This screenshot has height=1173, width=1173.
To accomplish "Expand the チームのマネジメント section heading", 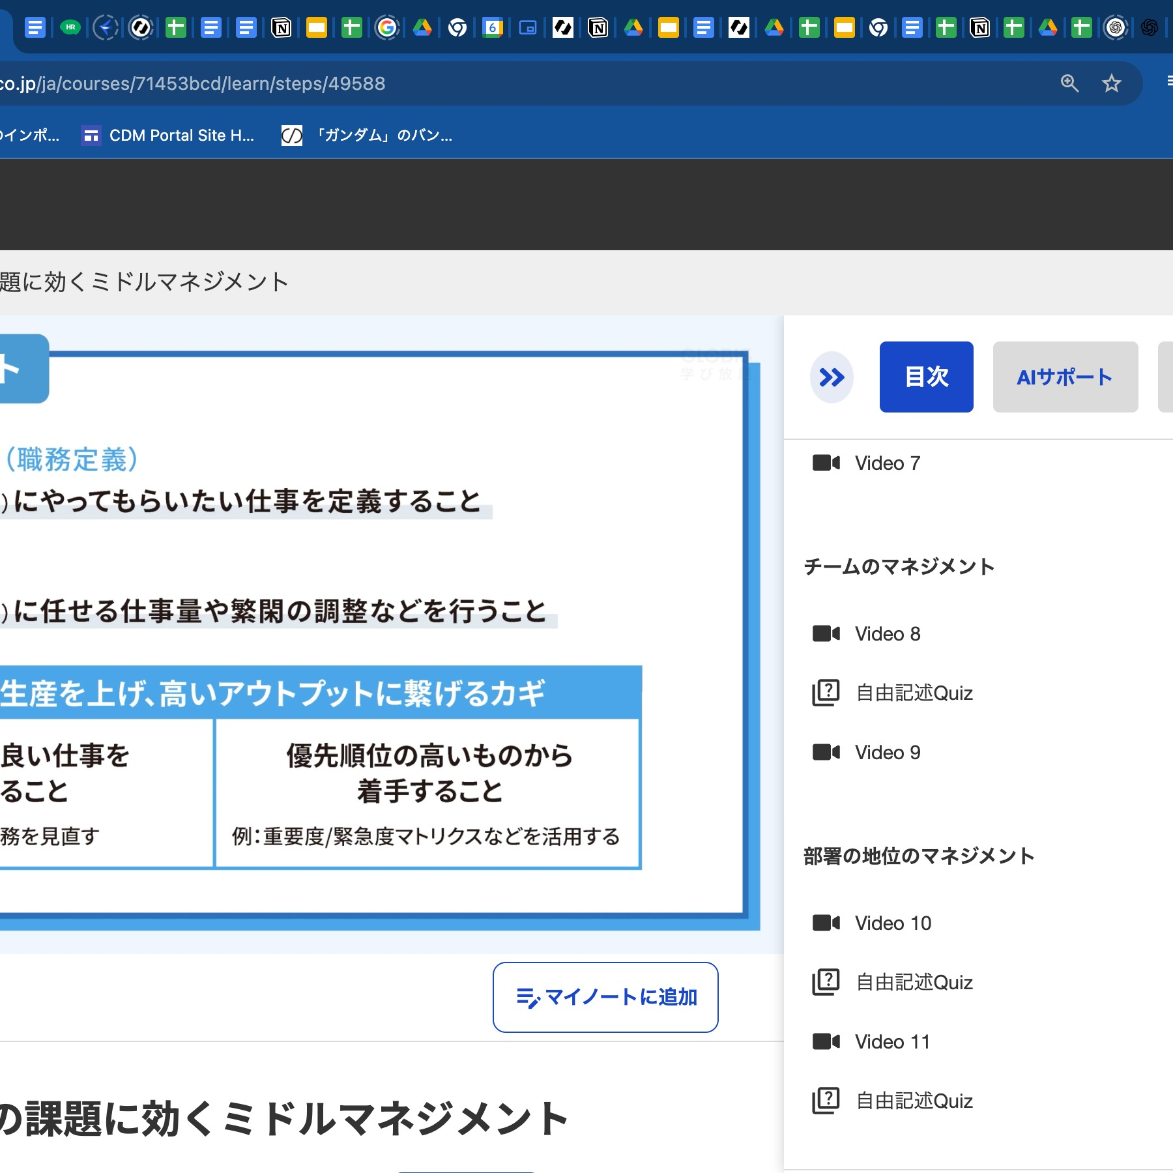I will (x=899, y=566).
